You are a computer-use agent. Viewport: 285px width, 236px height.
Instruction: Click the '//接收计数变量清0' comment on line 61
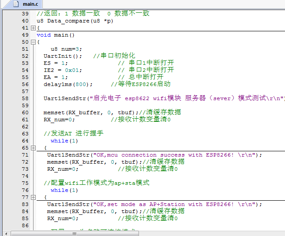coord(141,120)
